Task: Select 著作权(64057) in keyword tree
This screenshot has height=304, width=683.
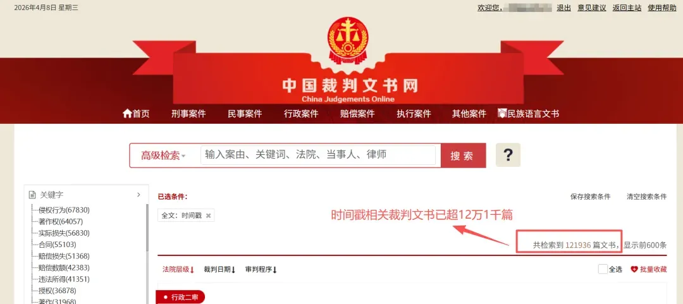Action: point(61,221)
